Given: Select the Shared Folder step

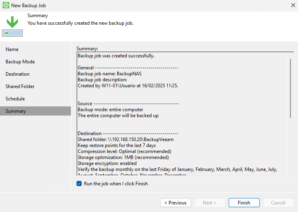Looking at the screenshot, I should (x=20, y=86).
